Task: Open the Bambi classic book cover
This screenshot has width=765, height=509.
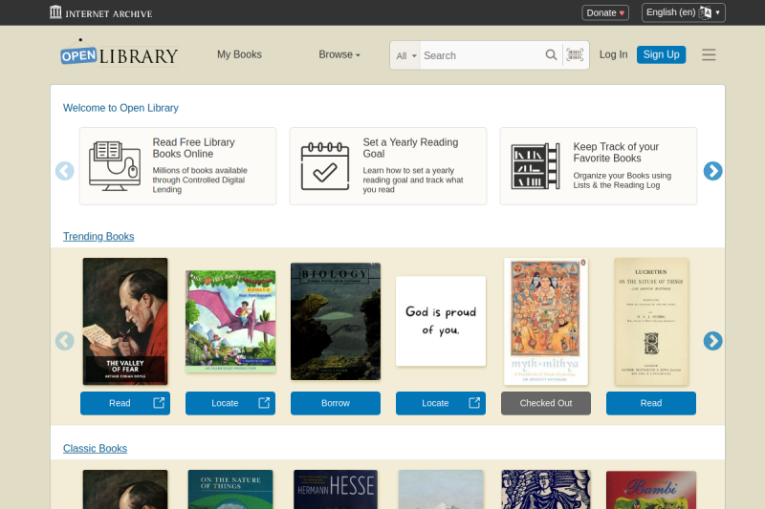Action: (651, 490)
